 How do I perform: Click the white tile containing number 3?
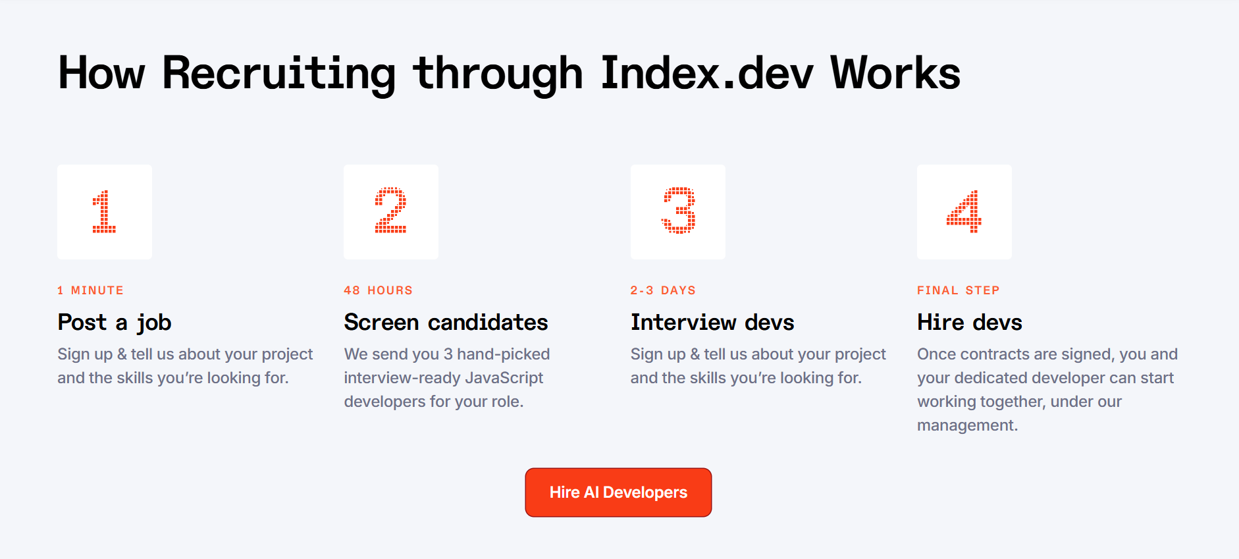click(677, 211)
